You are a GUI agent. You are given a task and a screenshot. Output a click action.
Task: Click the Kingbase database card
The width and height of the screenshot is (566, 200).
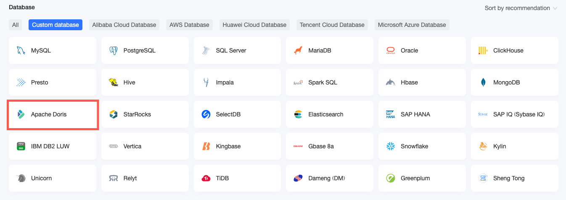237,146
